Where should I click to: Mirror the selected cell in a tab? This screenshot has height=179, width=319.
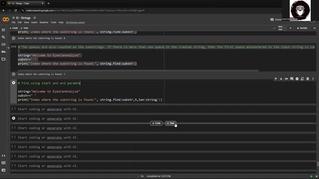coord(303,79)
